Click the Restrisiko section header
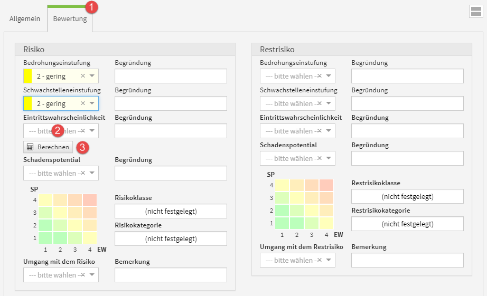The width and height of the screenshot is (487, 296). pos(362,50)
